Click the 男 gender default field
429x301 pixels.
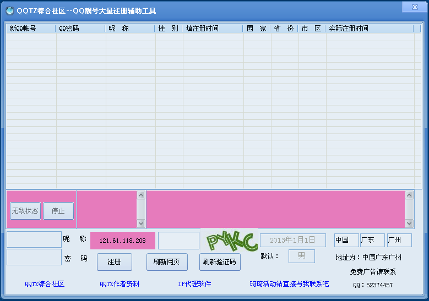point(301,256)
